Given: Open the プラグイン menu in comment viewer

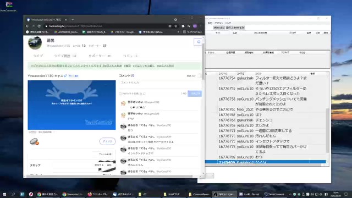Looking at the screenshot, I should point(218,23).
